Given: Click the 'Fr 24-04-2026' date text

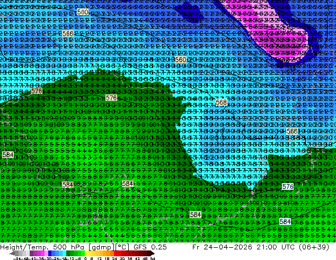Looking at the screenshot, I should click(x=222, y=247).
